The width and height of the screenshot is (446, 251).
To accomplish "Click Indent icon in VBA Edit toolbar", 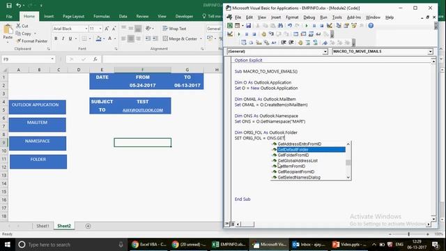I will pyautogui.click(x=284, y=43).
